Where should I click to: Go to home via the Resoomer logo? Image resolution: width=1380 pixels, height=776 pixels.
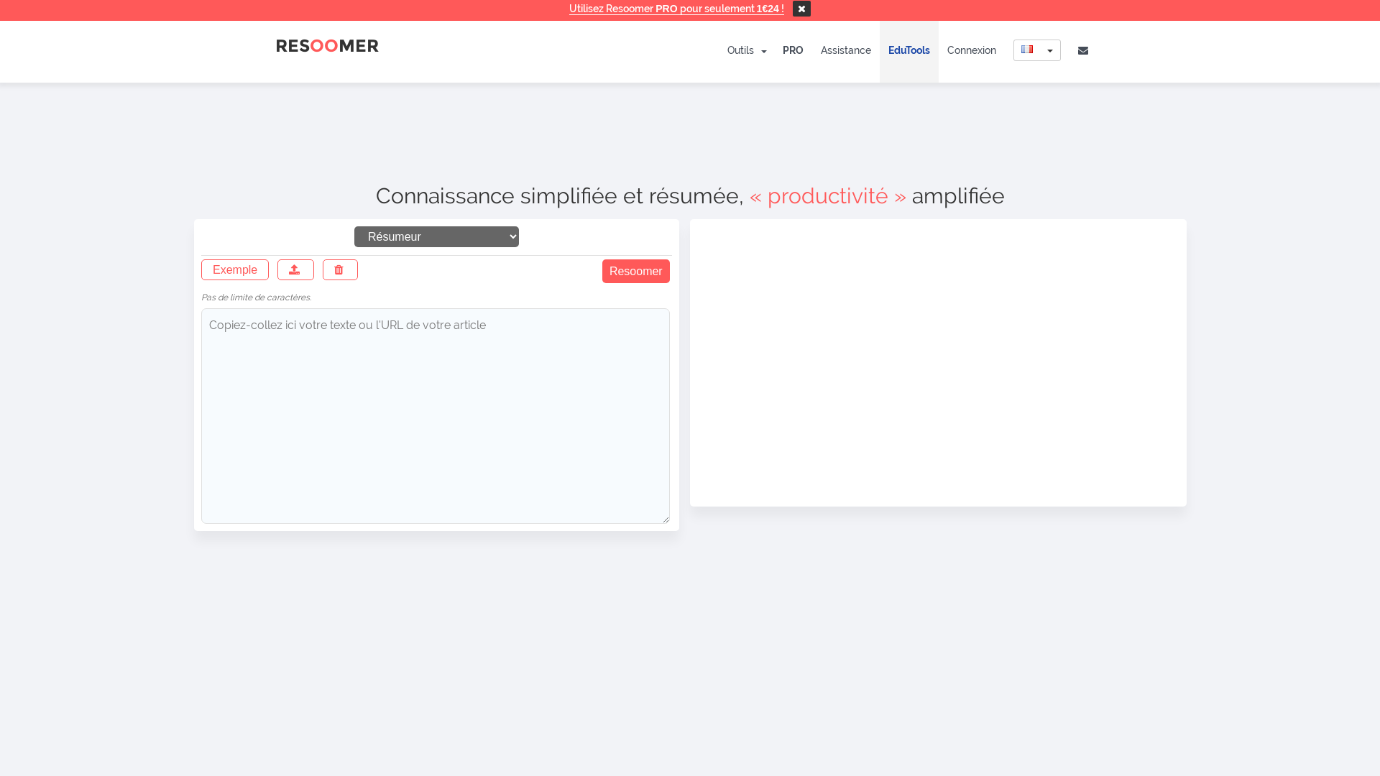(327, 46)
